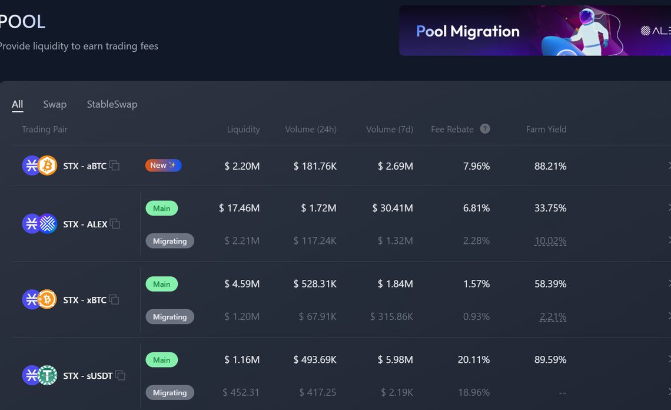Click the 7.96% fee rebate value
This screenshot has height=410, width=671.
tap(476, 166)
